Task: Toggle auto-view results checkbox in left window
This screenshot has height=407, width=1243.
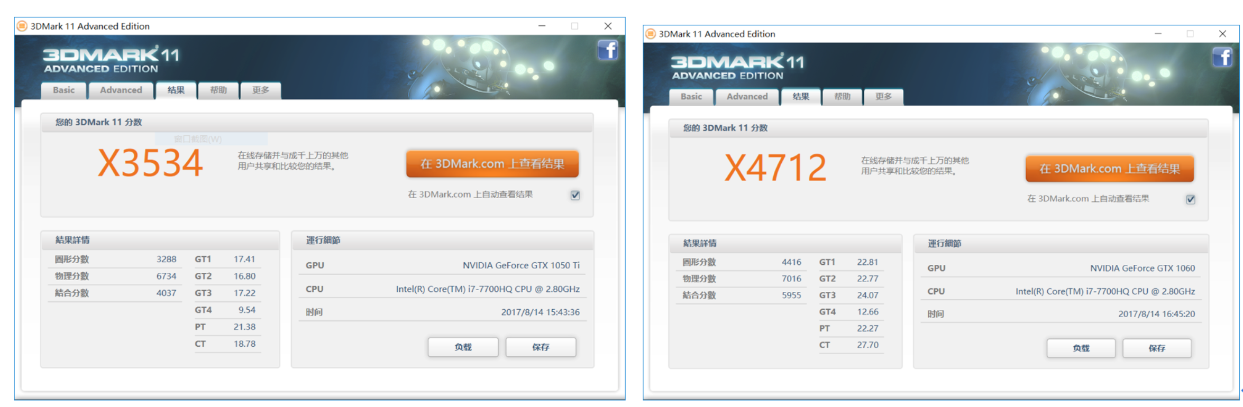Action: click(575, 195)
